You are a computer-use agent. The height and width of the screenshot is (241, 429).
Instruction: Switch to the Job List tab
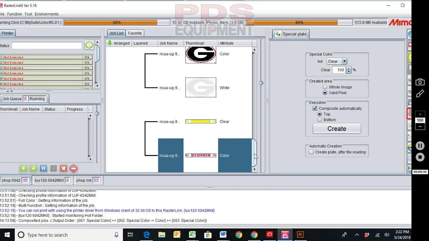click(116, 33)
